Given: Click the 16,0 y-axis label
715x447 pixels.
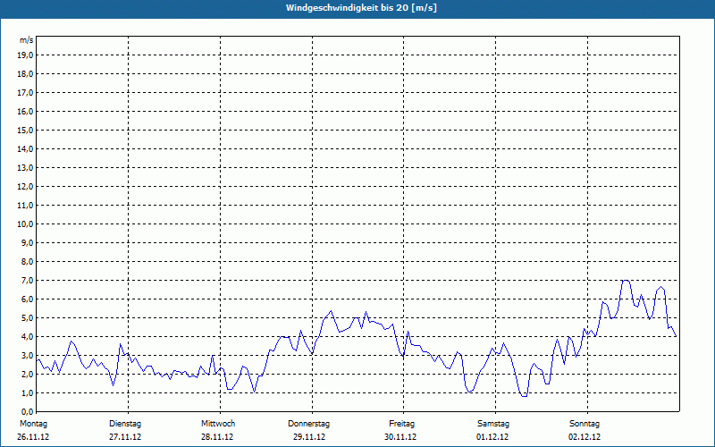Looking at the screenshot, I should 25,111.
